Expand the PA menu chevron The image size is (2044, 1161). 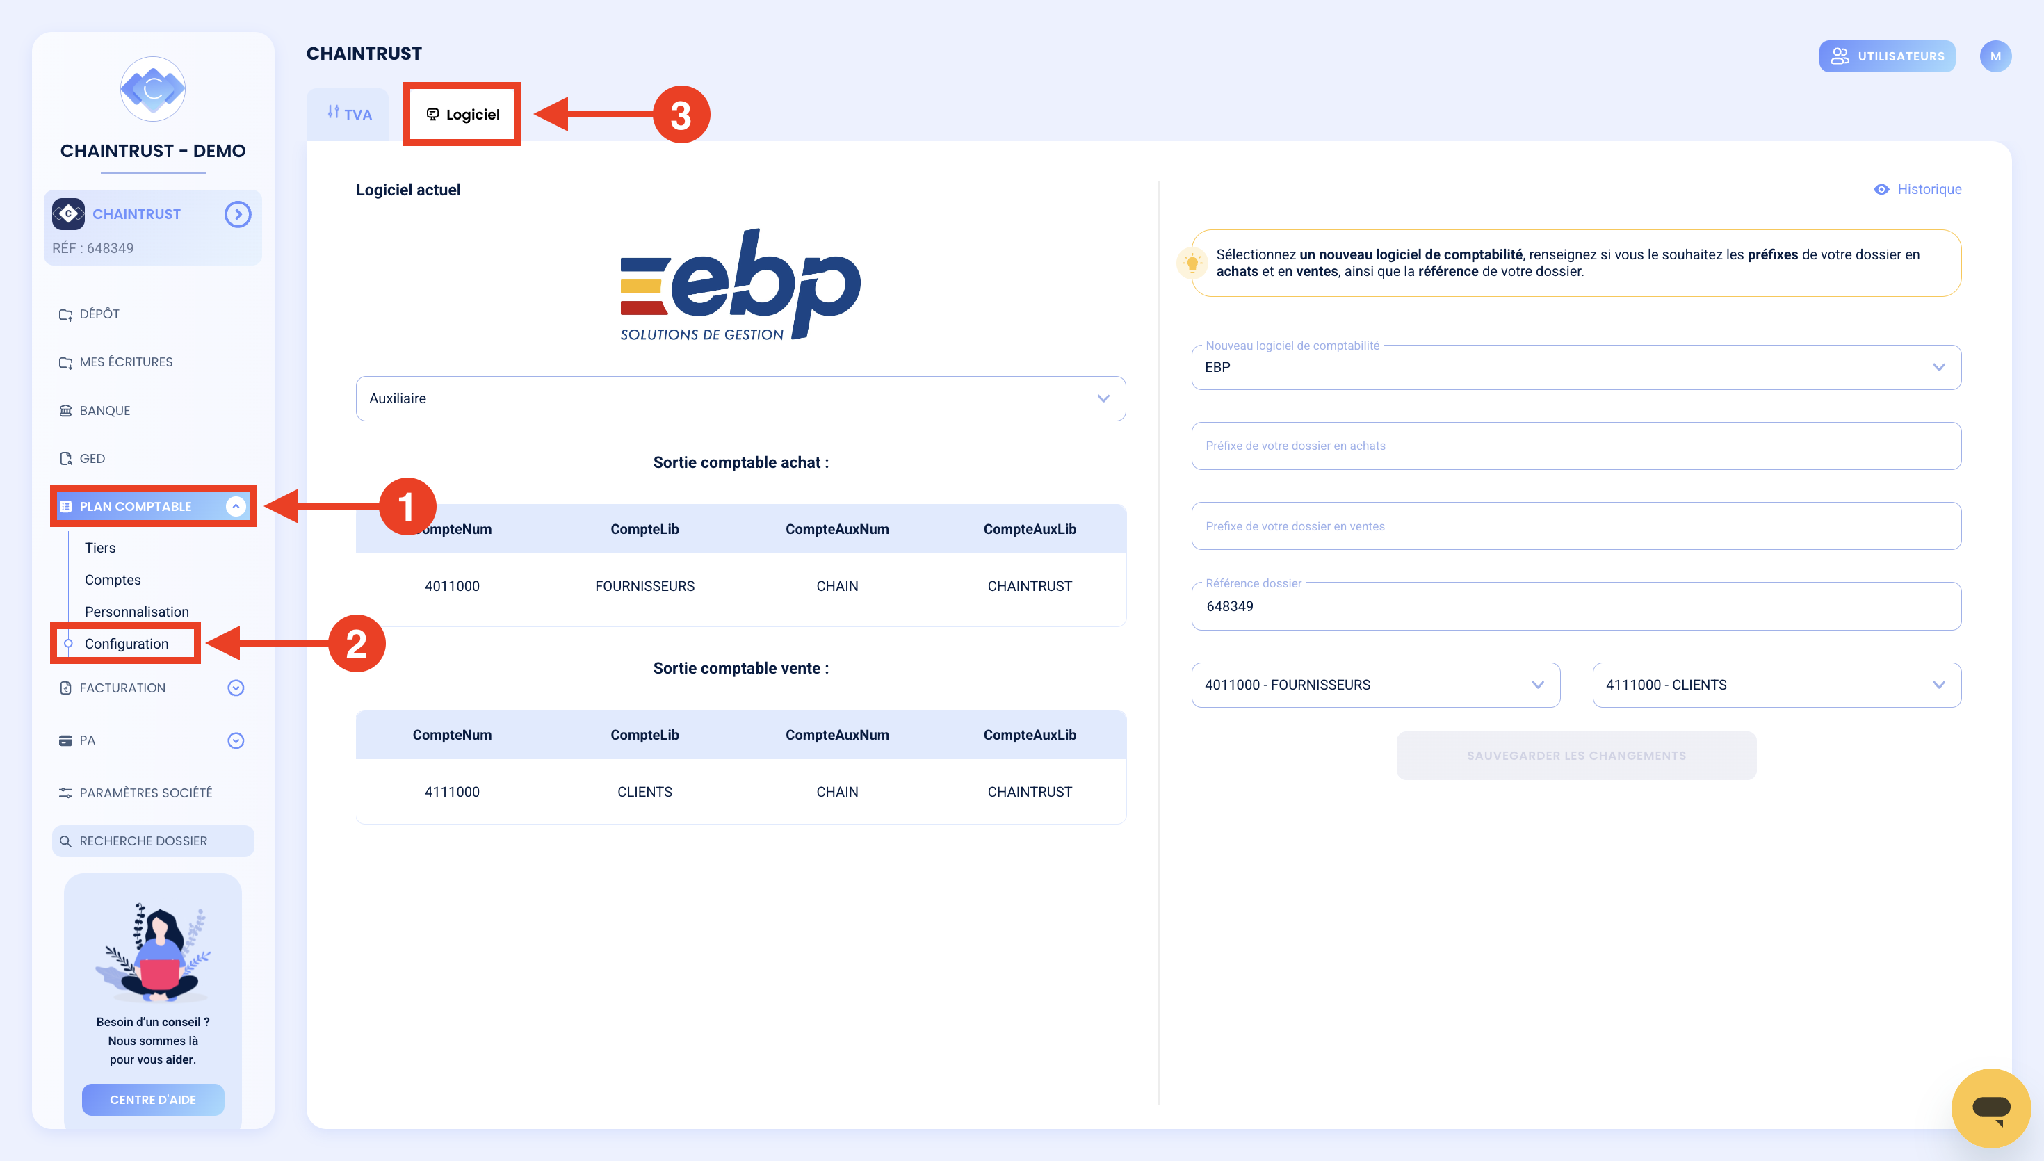point(235,741)
